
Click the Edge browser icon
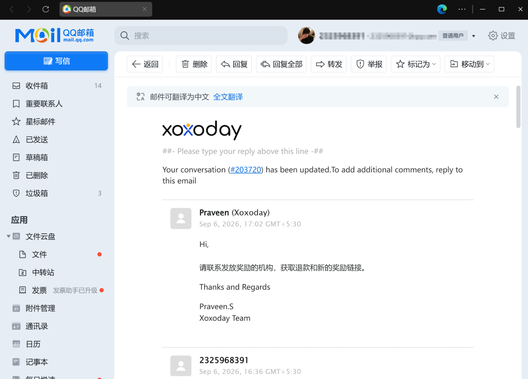[x=442, y=9]
